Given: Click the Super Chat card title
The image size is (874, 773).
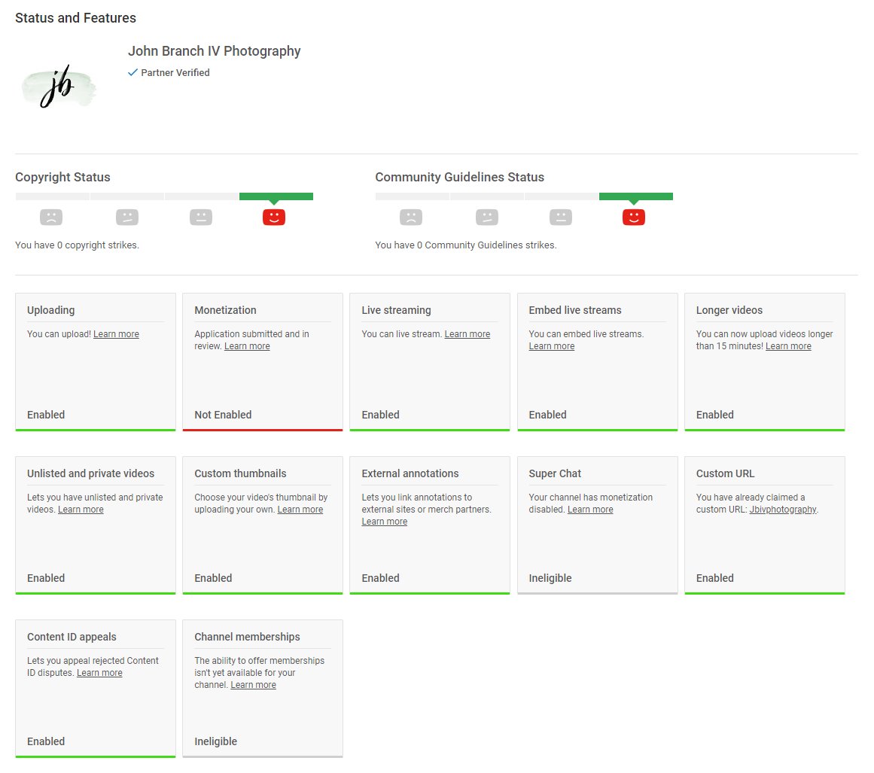Looking at the screenshot, I should [x=555, y=473].
